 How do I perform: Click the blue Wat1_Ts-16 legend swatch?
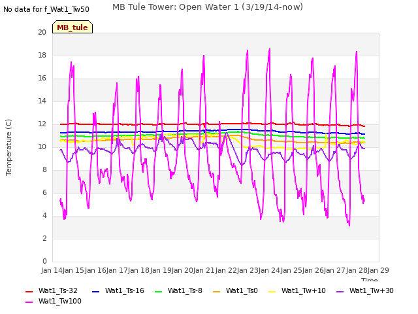pyautogui.click(x=95, y=291)
